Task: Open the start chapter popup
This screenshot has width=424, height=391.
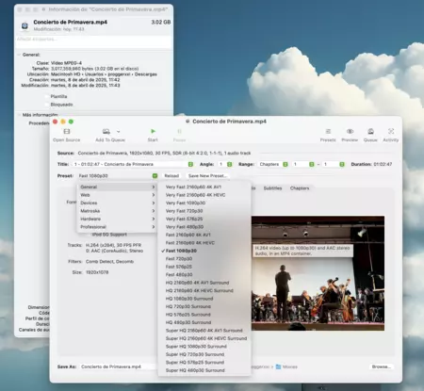Action: pyautogui.click(x=302, y=164)
